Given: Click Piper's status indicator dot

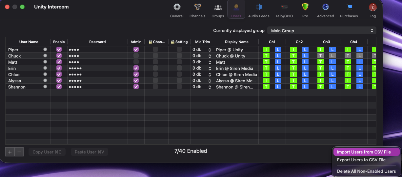Looking at the screenshot, I should 45,49.
